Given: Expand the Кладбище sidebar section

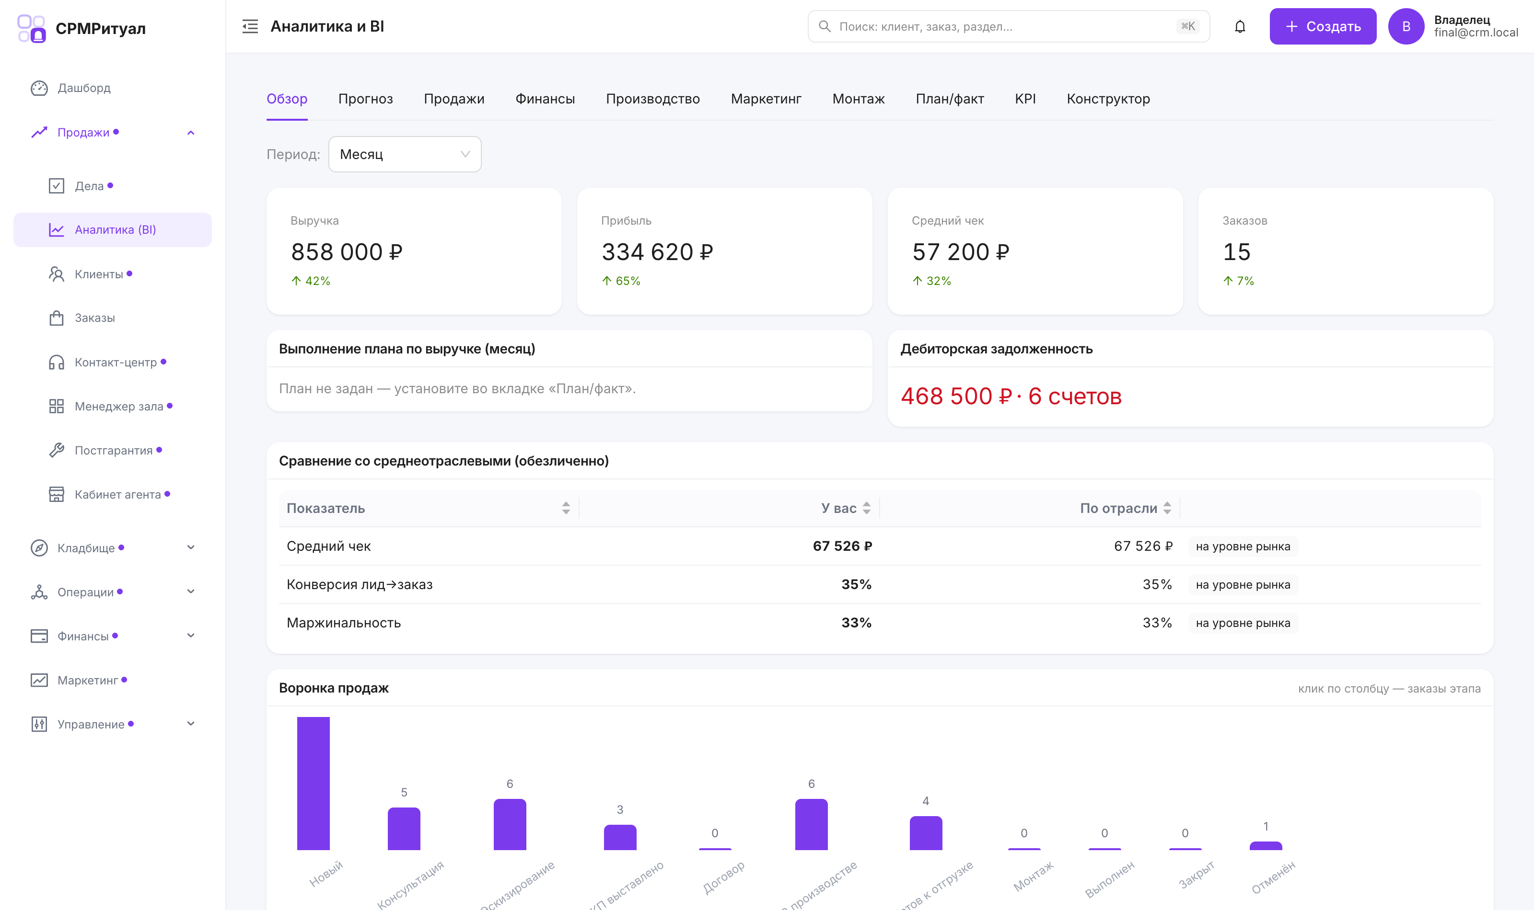Looking at the screenshot, I should (191, 547).
